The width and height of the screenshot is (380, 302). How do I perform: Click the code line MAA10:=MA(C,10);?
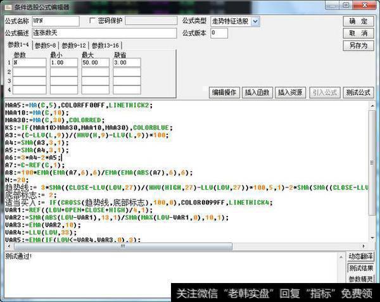pyautogui.click(x=37, y=113)
